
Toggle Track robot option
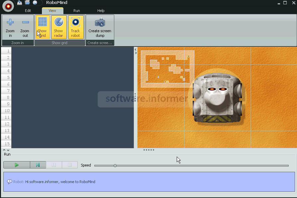pyautogui.click(x=75, y=27)
